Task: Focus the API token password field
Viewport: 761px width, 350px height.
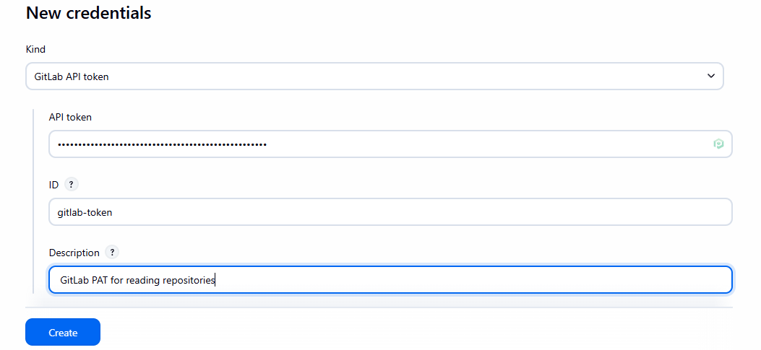Action: 434,144
